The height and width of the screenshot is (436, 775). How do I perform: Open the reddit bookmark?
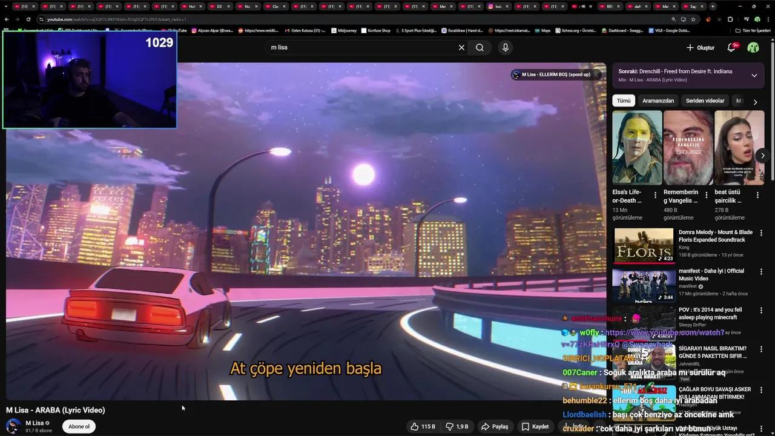click(x=259, y=30)
